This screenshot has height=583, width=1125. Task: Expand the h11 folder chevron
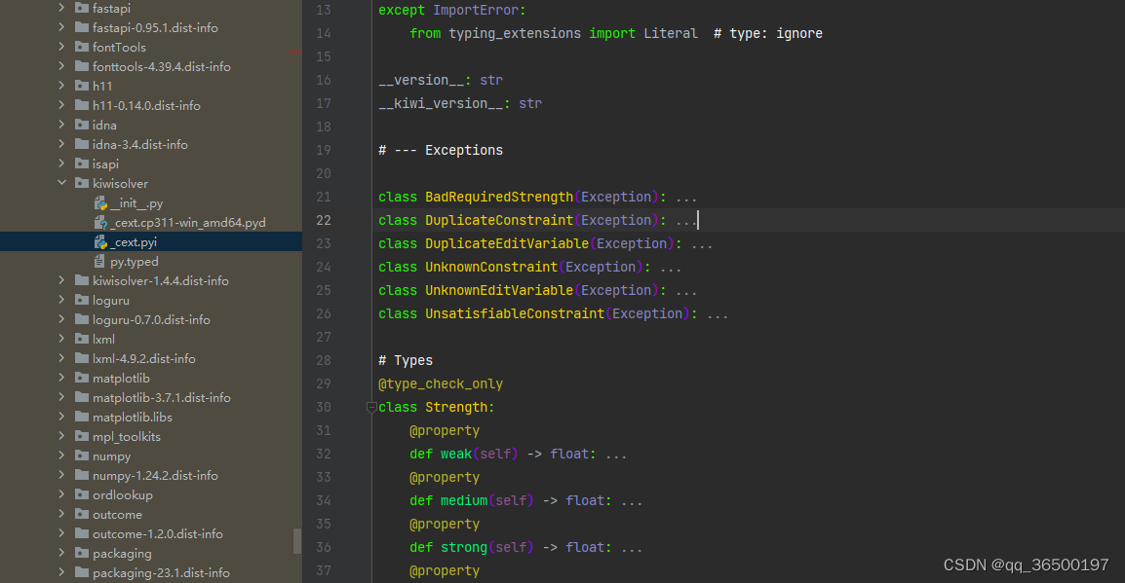click(61, 86)
